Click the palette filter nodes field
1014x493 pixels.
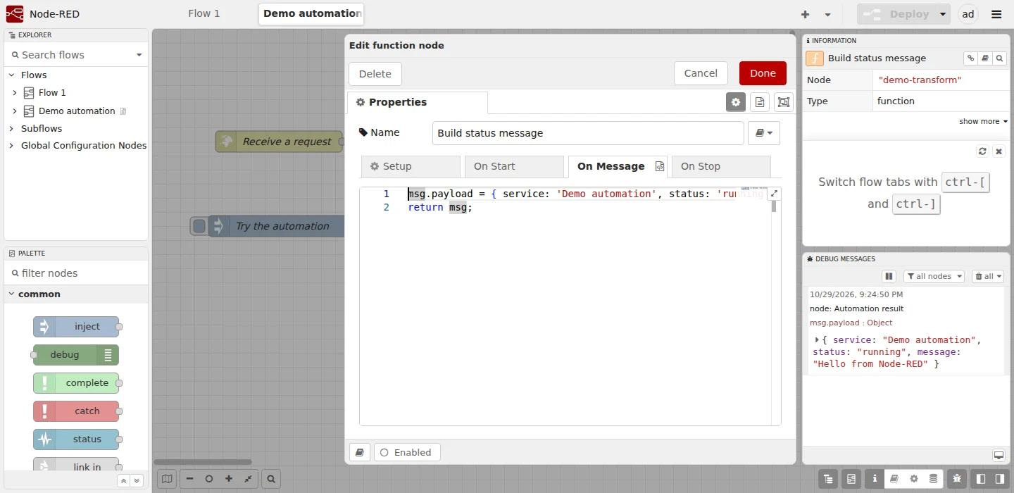76,273
